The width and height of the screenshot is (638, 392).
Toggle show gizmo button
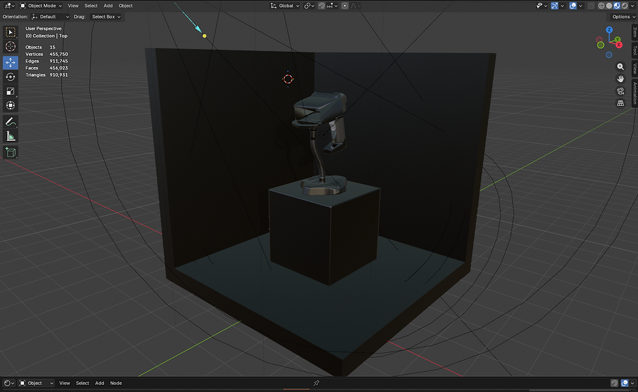pos(555,6)
